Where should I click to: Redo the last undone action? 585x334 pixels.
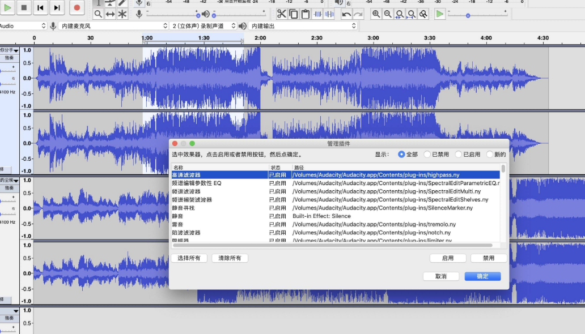(x=358, y=14)
